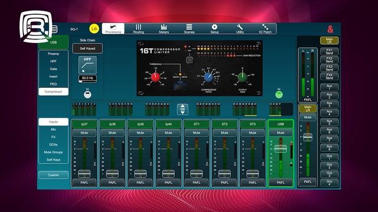Select the Main LR mix at top right
Screen dimensions: 378x212
pos(330,41)
